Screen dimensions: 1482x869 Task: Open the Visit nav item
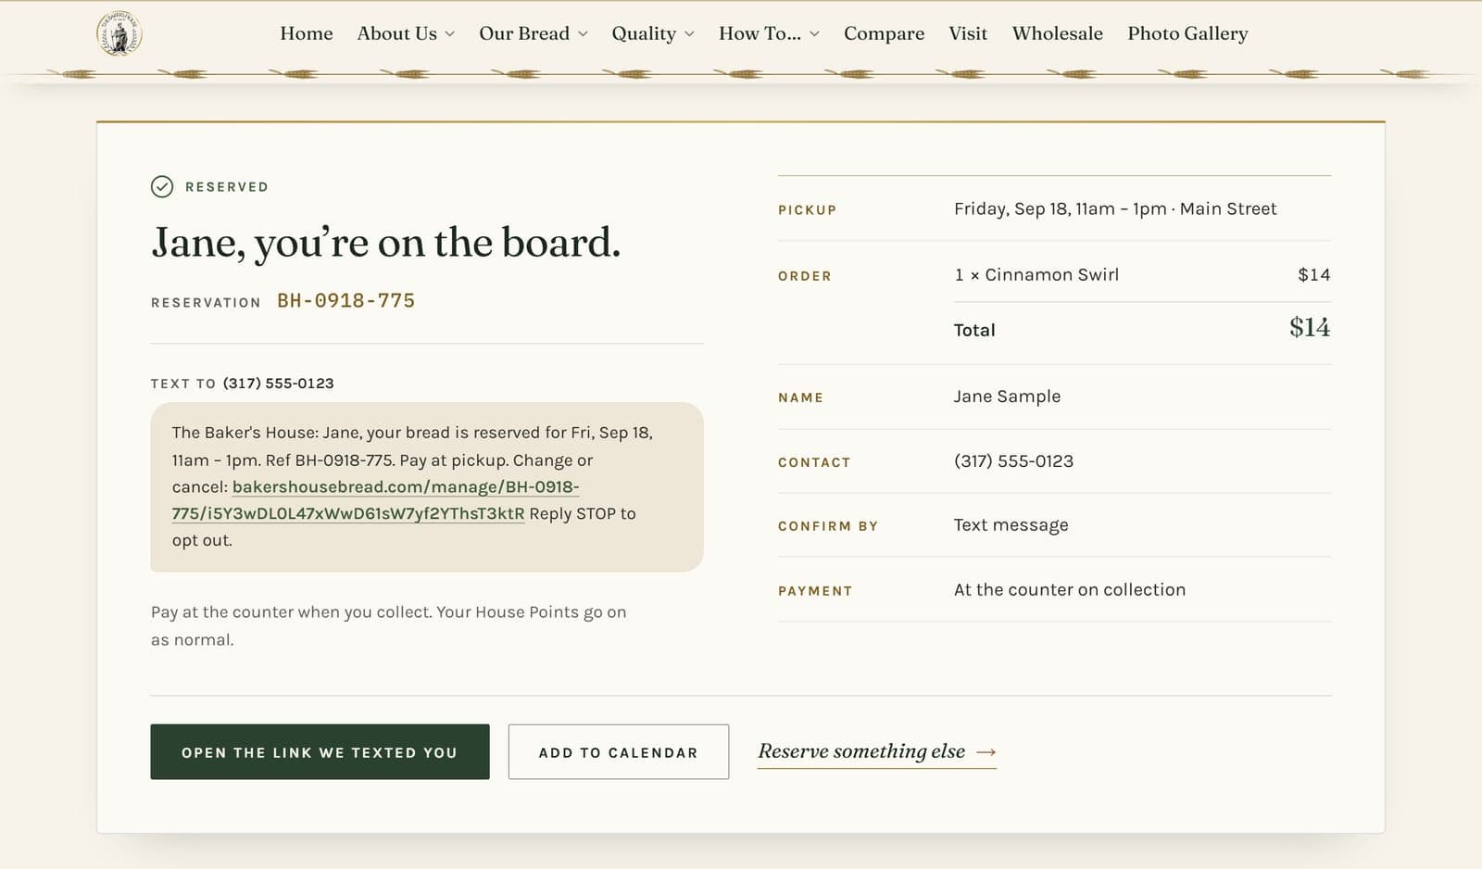(x=968, y=33)
